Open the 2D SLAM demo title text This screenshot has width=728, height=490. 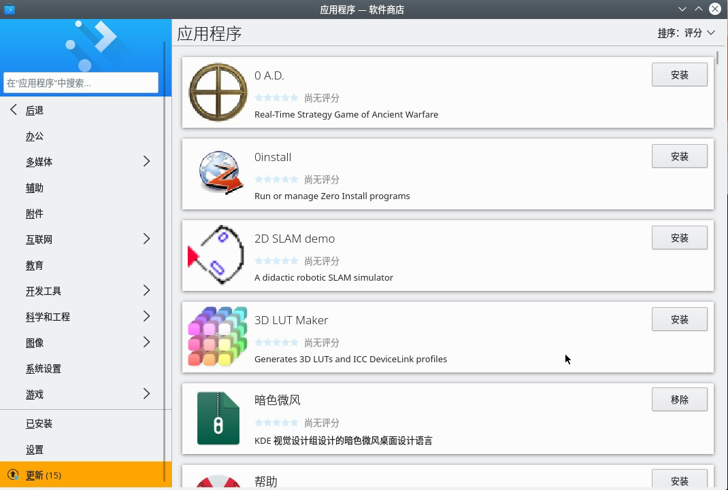point(295,239)
